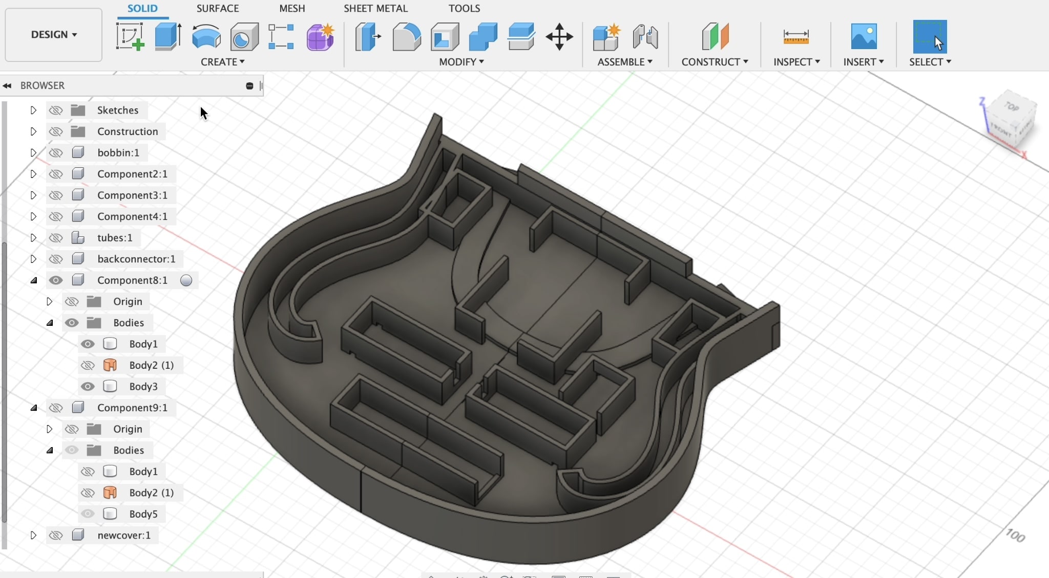This screenshot has height=578, width=1049.
Task: Switch to the TOOLS tab
Action: [464, 9]
